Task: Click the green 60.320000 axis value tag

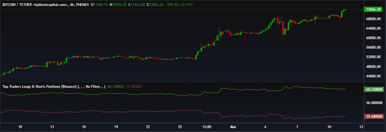Action: click(374, 89)
